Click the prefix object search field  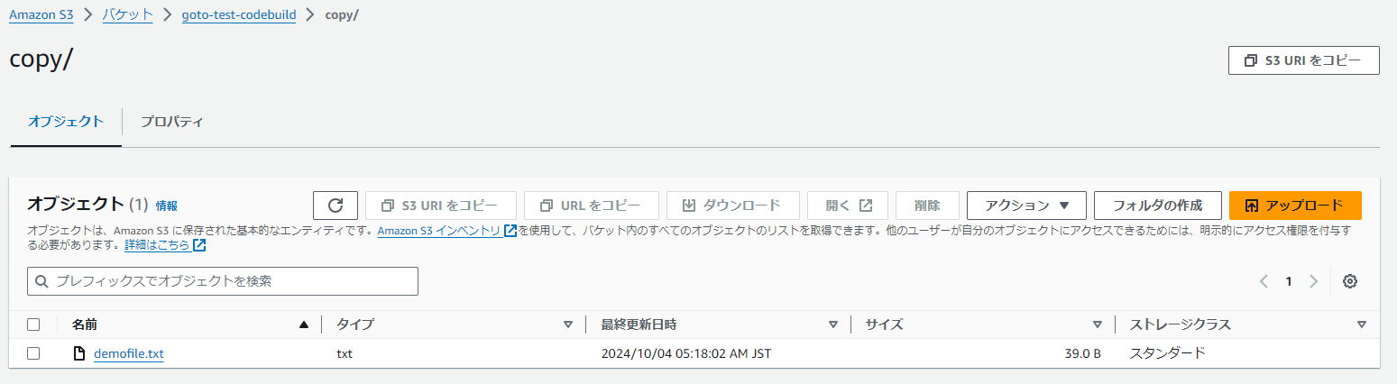[223, 281]
